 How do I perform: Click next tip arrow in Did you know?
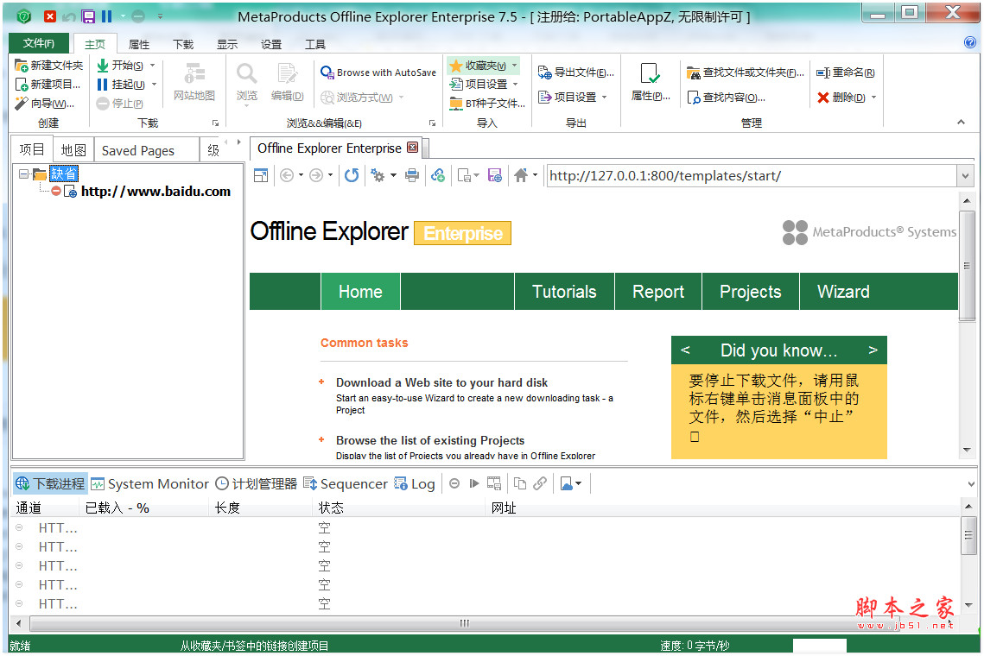[873, 350]
